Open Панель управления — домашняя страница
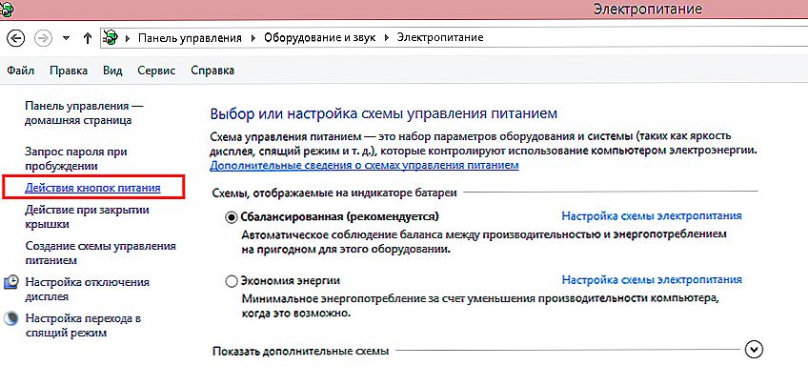Image resolution: width=808 pixels, height=386 pixels. 84,113
